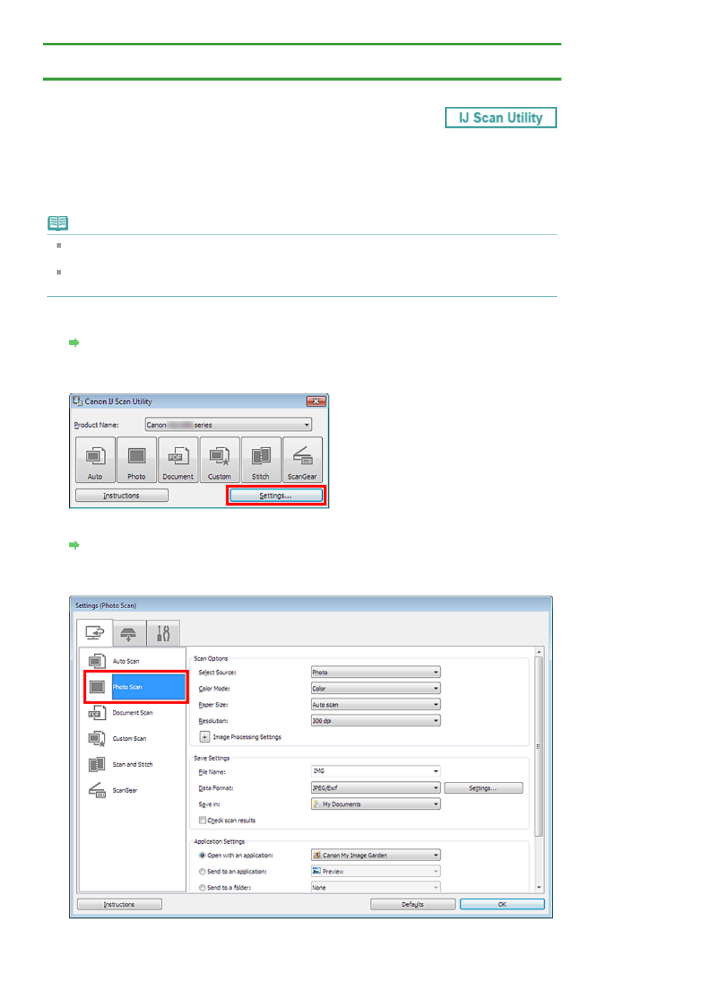Click the Auto scan icon button
Screen dimensions: 710x1005
[x=95, y=460]
